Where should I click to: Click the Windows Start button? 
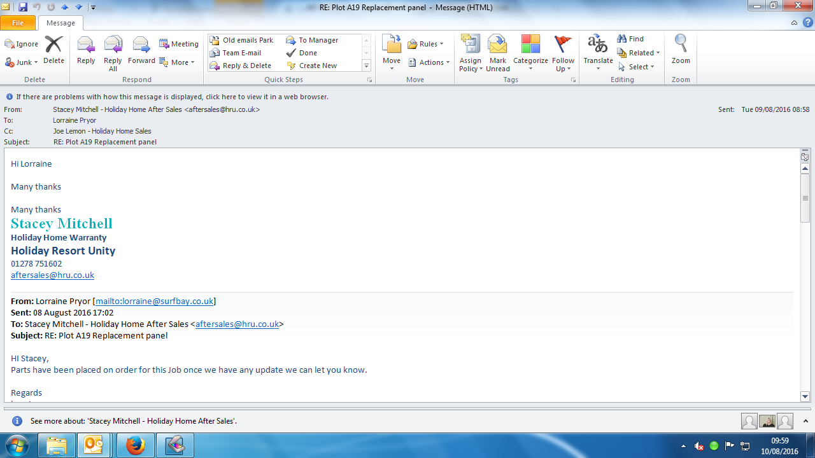pos(17,445)
